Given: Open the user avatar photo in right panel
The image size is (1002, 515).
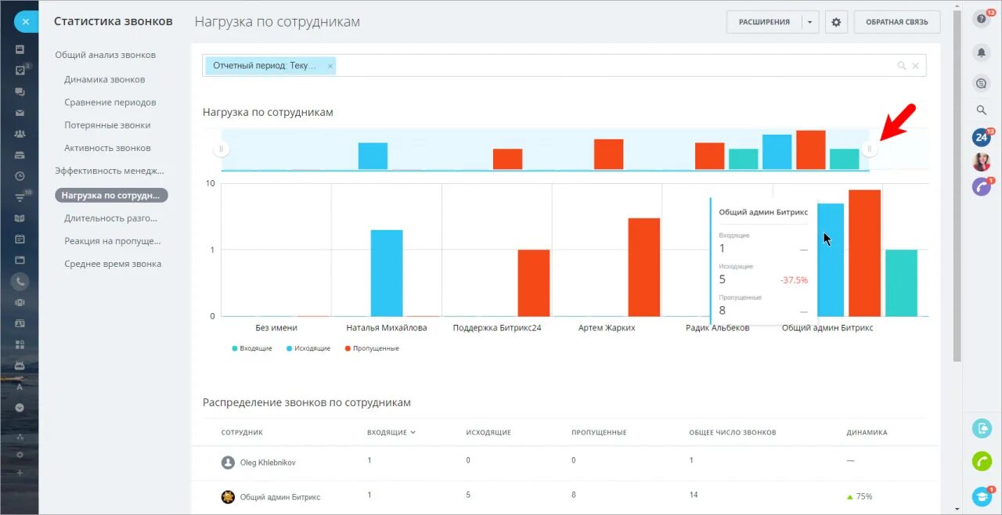Looking at the screenshot, I should (x=981, y=162).
